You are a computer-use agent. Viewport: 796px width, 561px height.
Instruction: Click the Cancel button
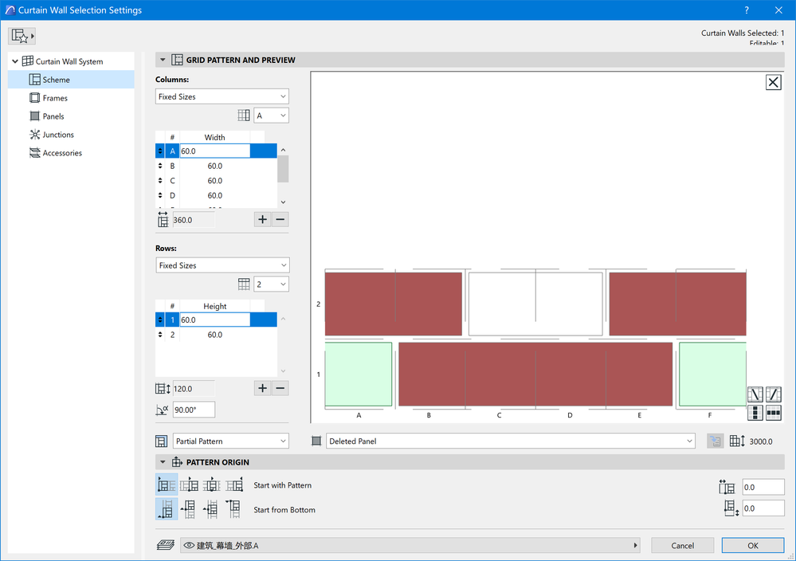pos(682,545)
